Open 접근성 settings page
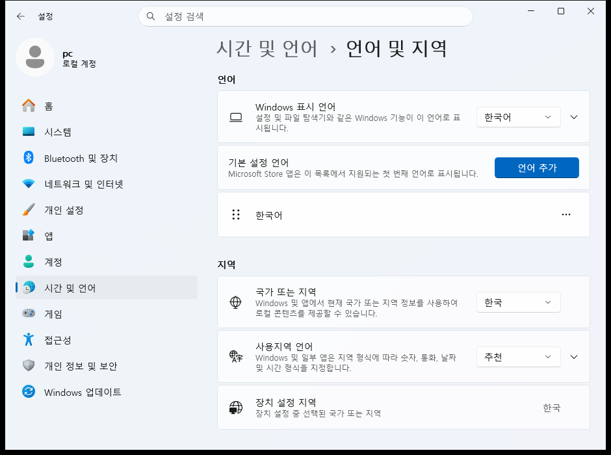Image resolution: width=611 pixels, height=455 pixels. (x=107, y=340)
